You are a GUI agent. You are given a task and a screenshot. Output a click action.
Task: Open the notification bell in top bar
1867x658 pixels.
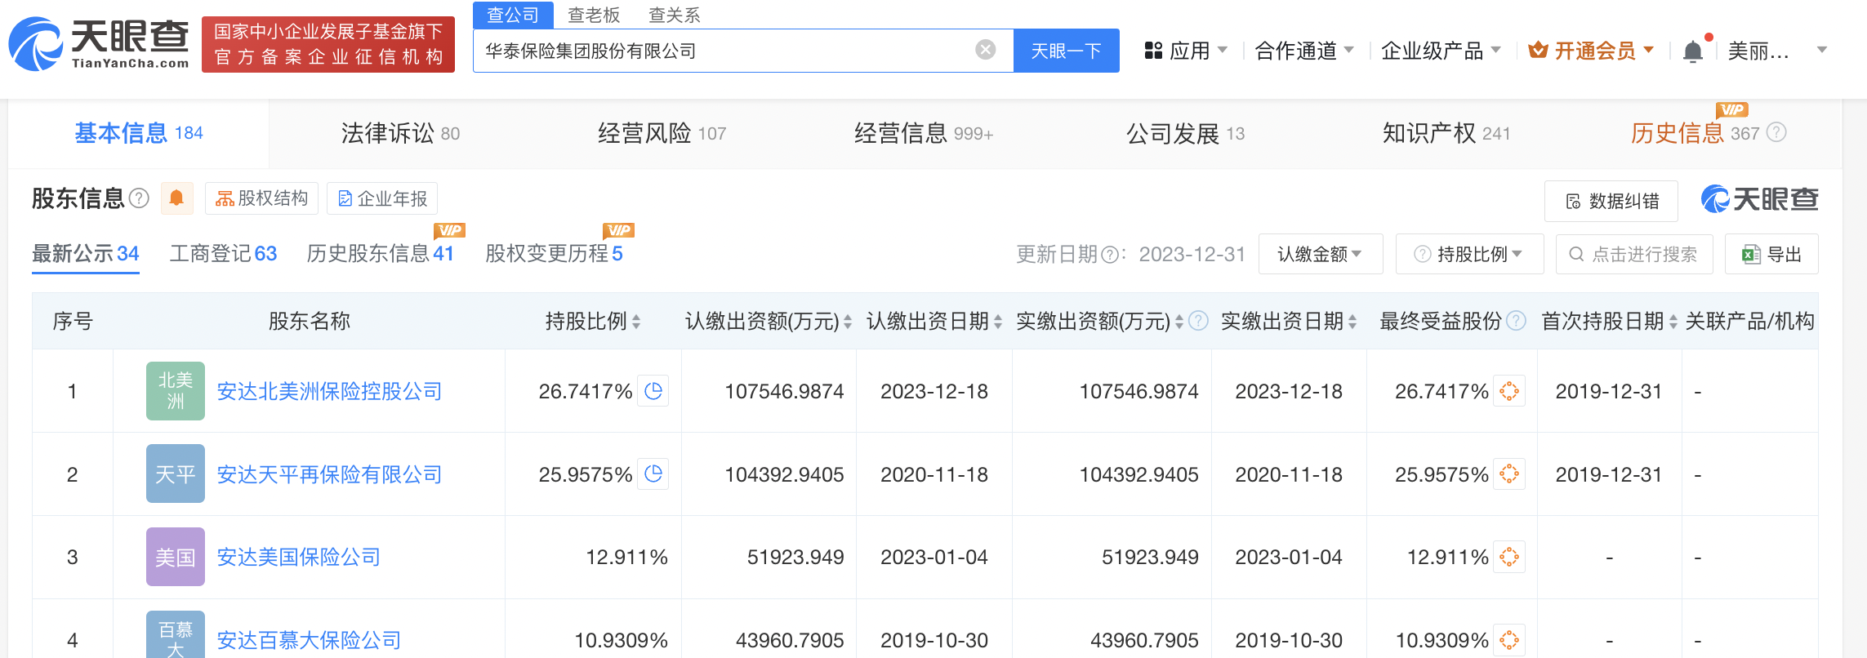[1693, 51]
